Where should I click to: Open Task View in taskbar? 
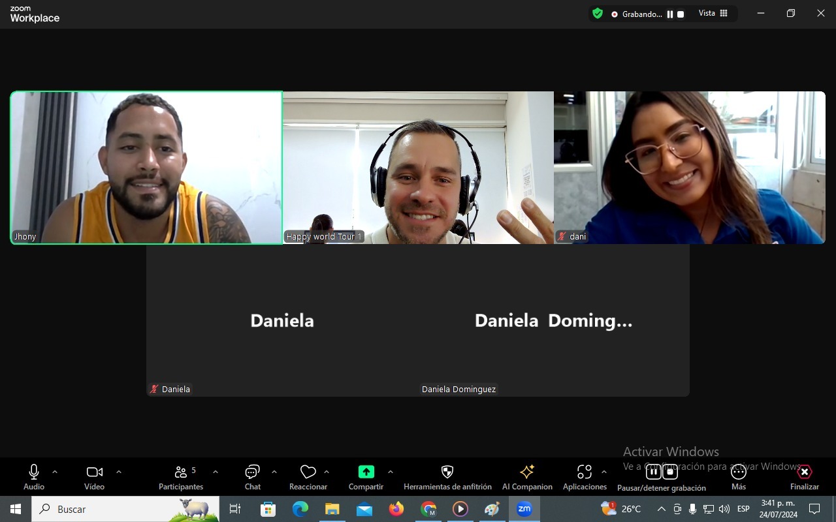(x=235, y=509)
